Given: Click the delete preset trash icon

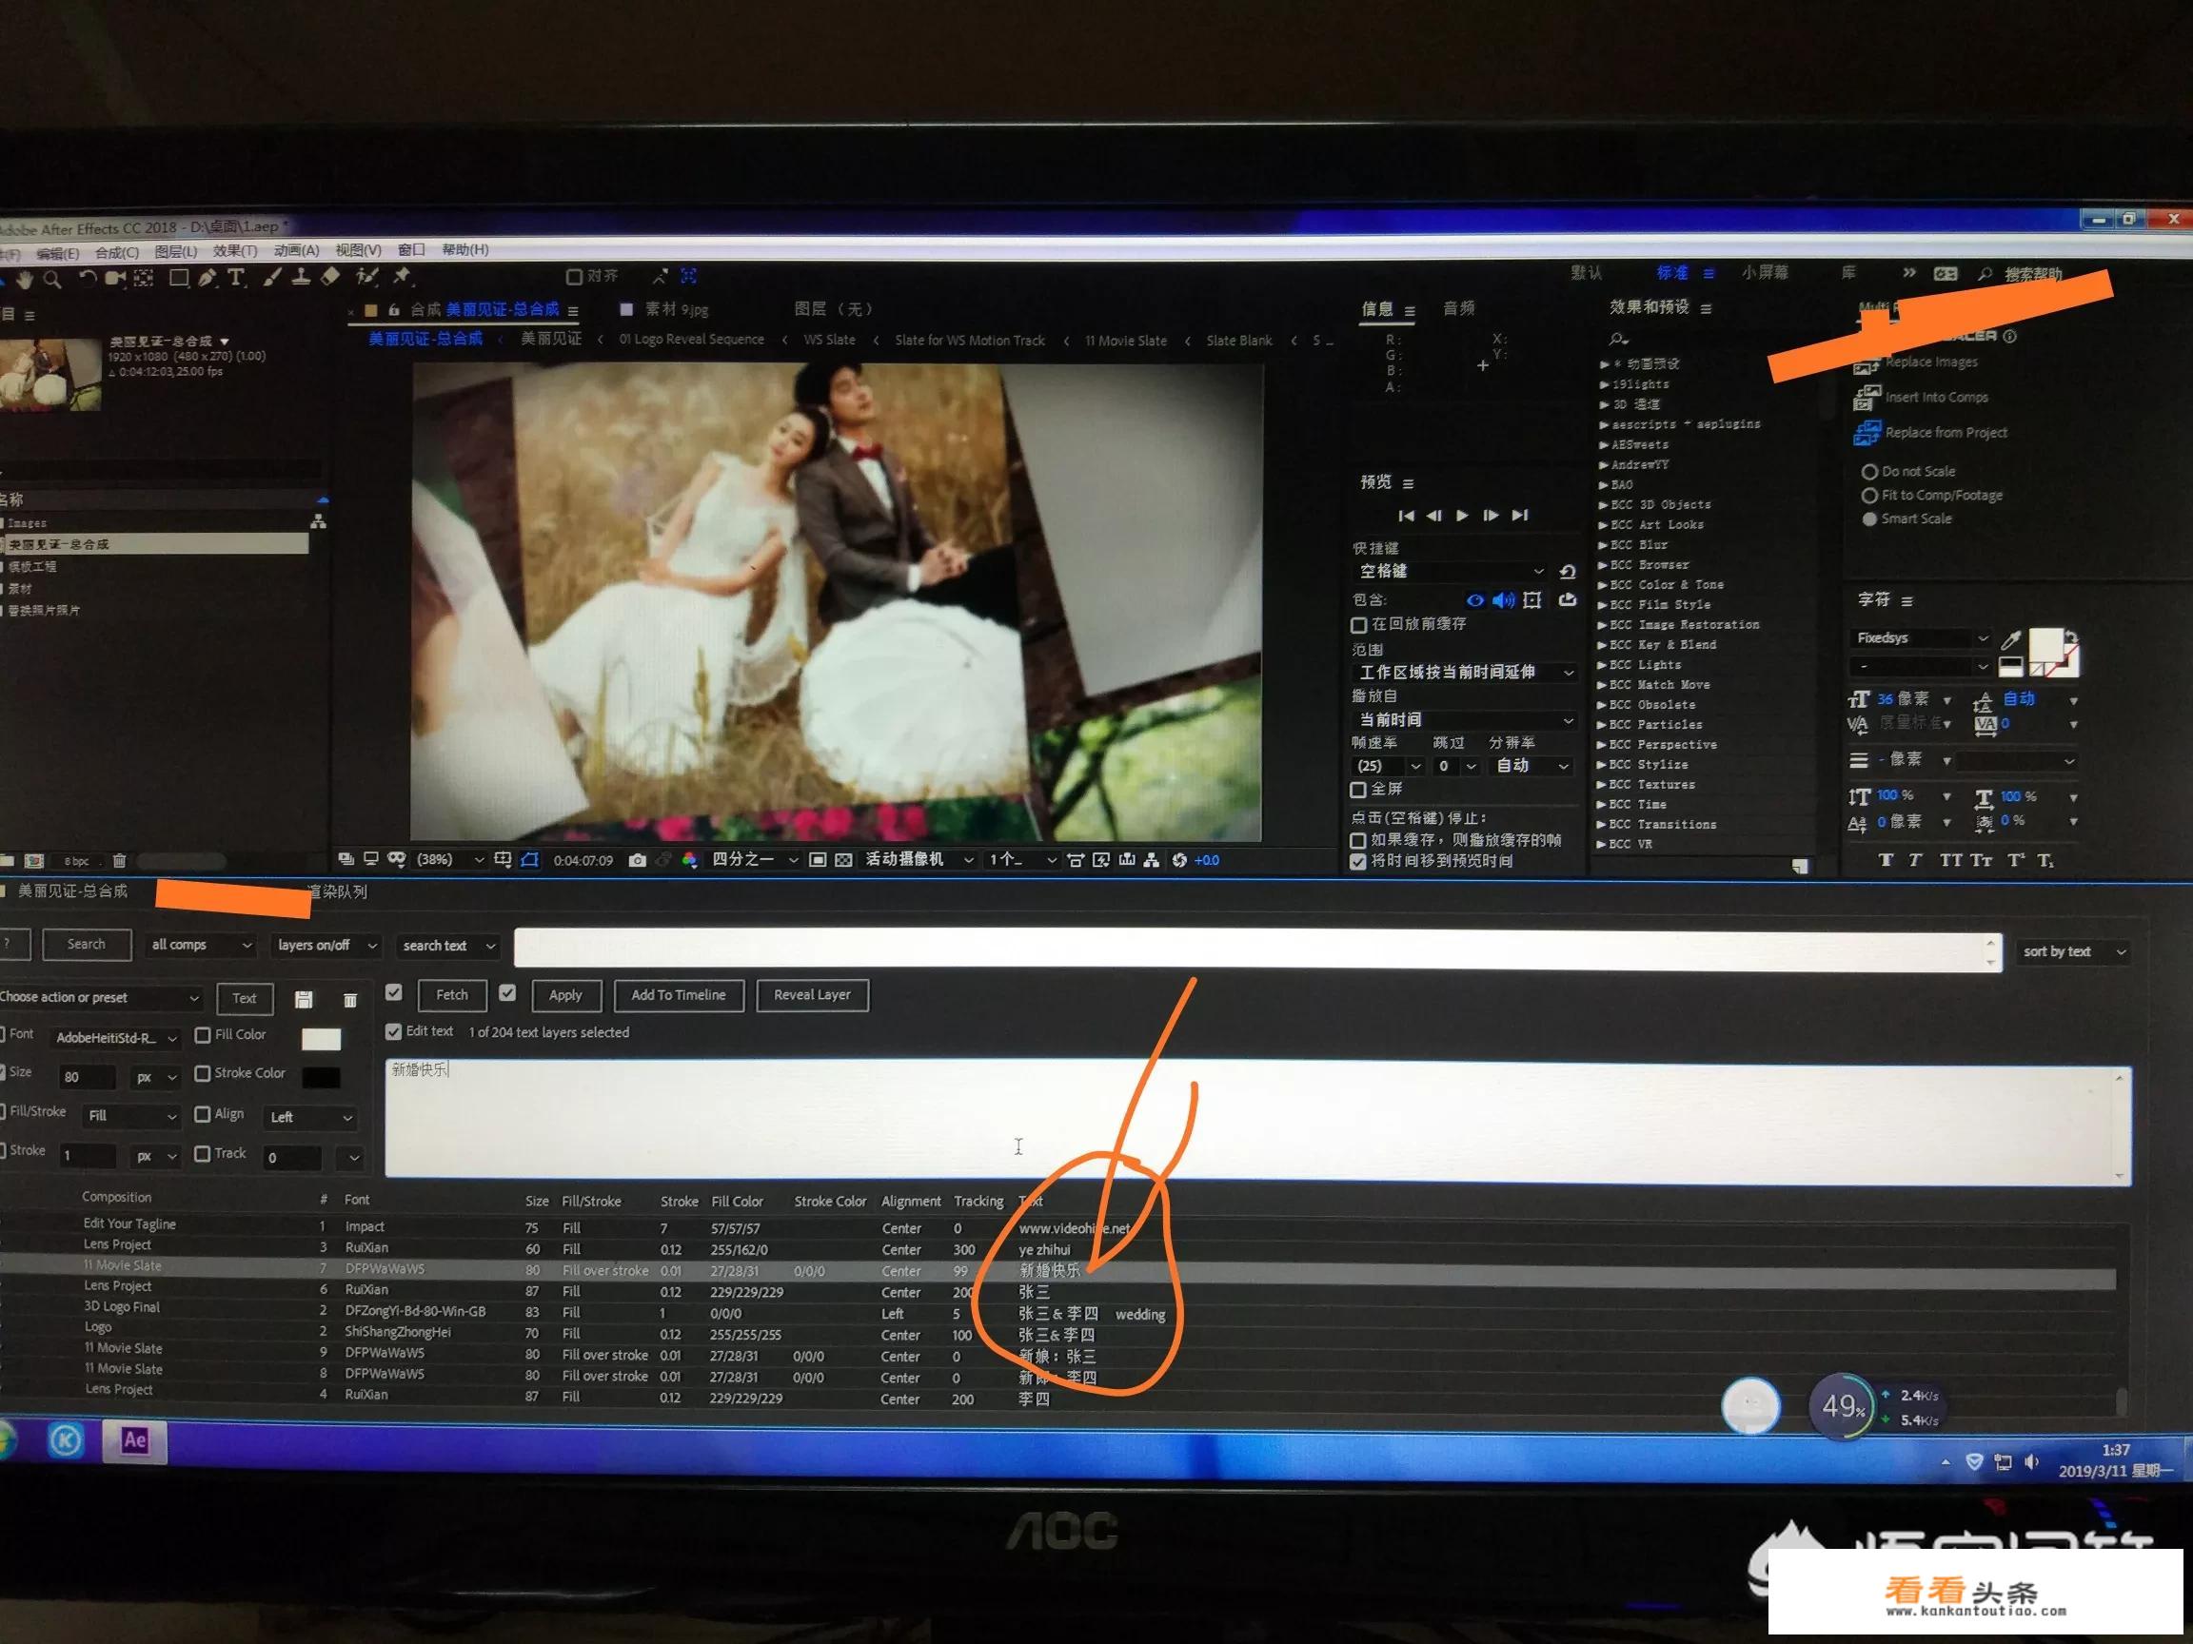Looking at the screenshot, I should [x=350, y=1001].
